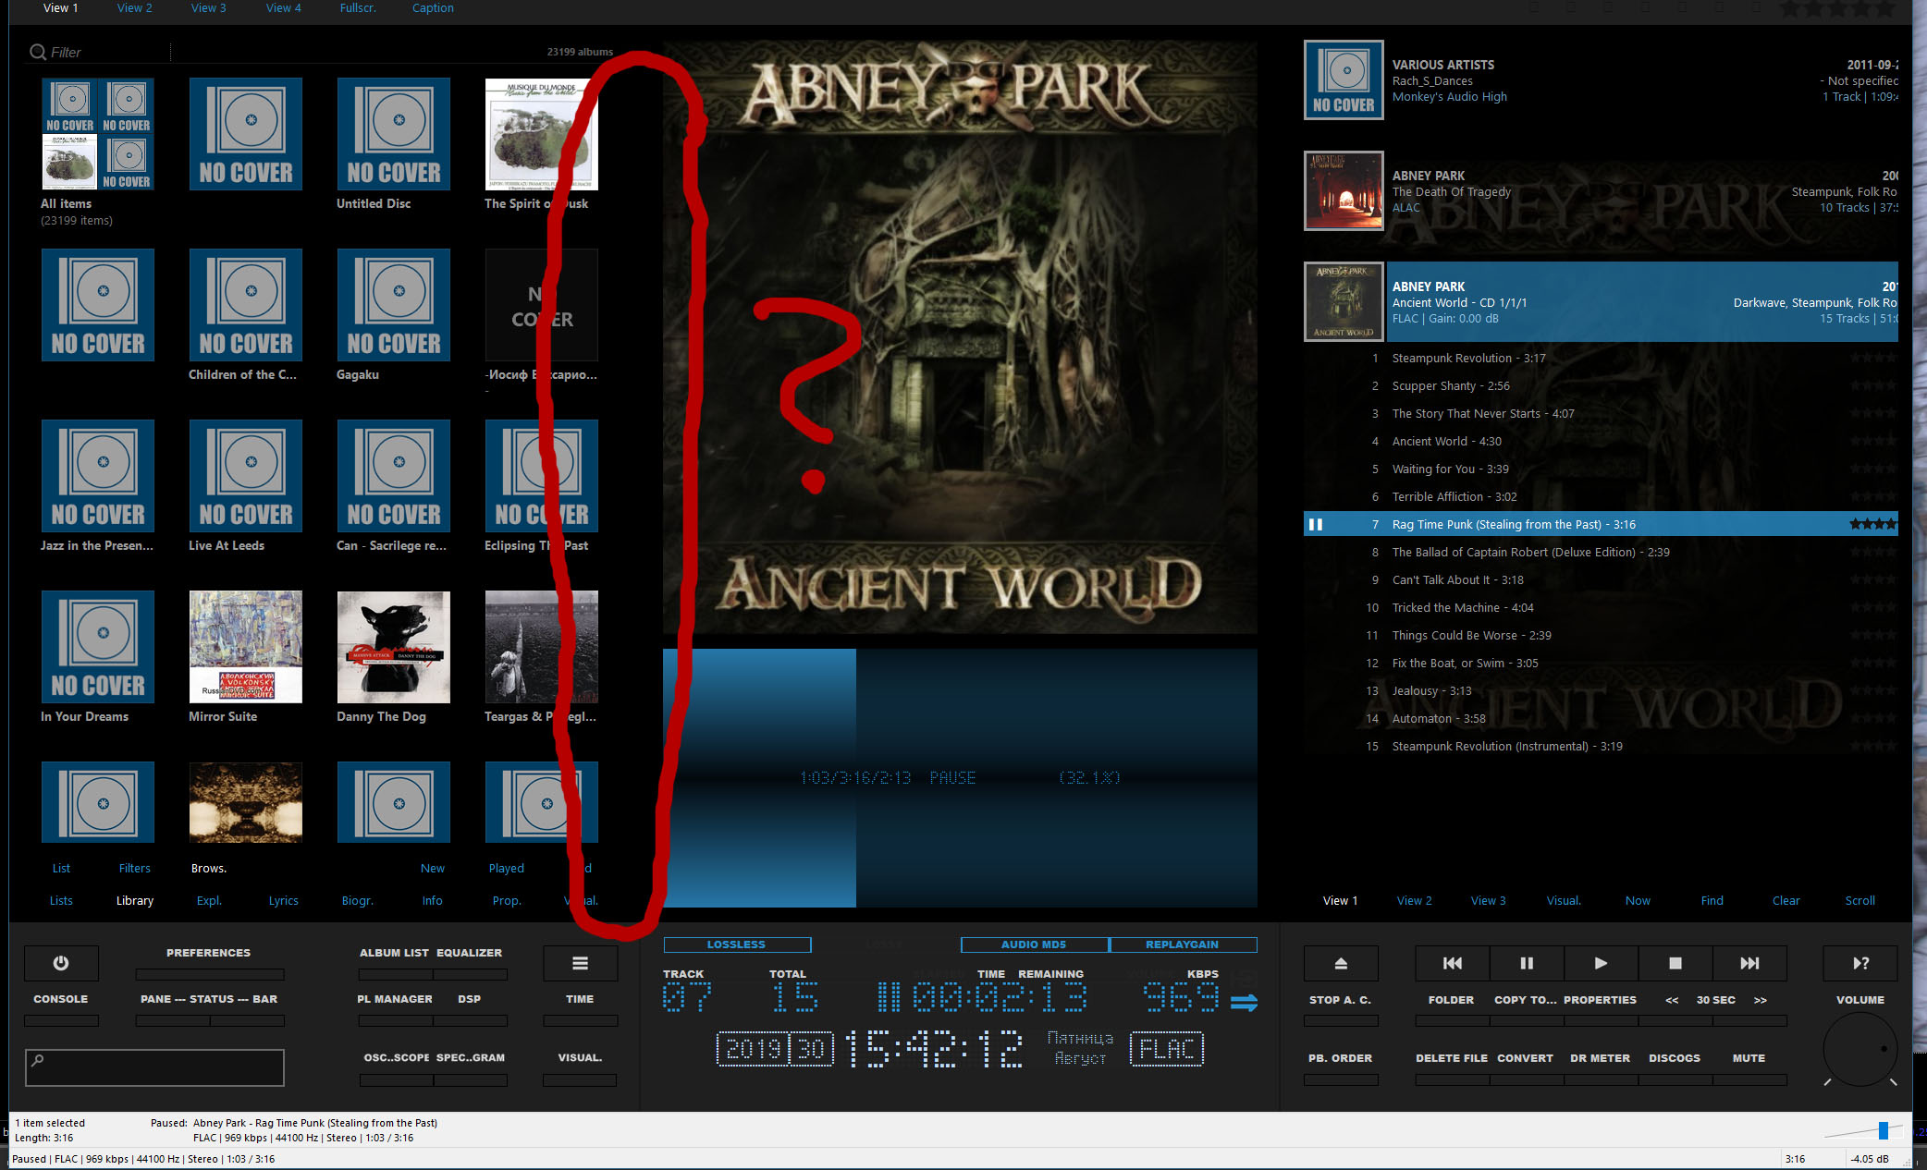The width and height of the screenshot is (1927, 1170).
Task: Skip to the next track
Action: [x=1749, y=963]
